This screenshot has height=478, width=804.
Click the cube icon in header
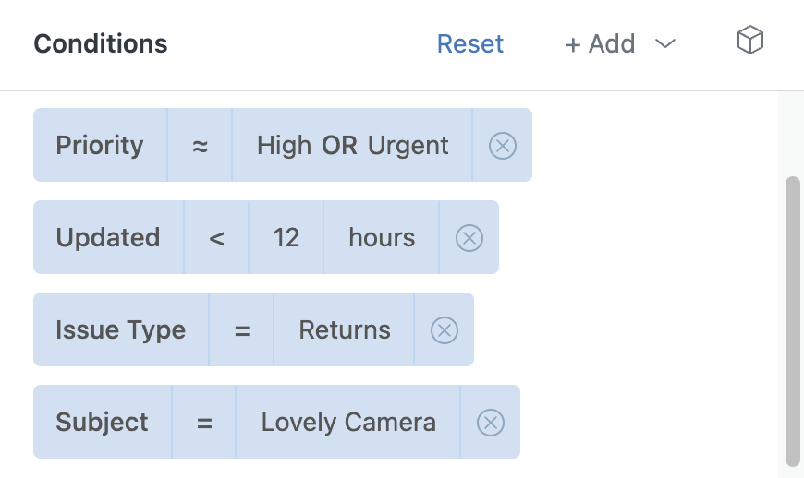tap(750, 40)
